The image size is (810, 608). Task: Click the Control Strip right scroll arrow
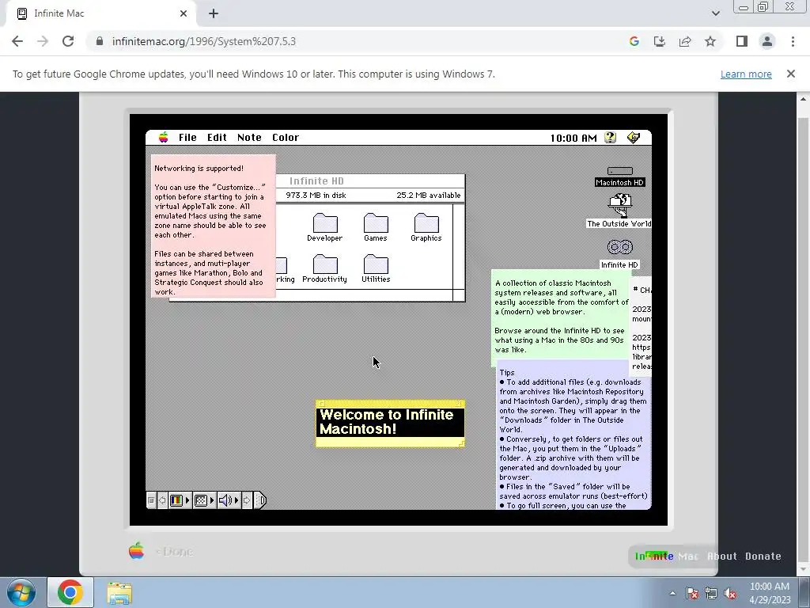click(x=247, y=500)
